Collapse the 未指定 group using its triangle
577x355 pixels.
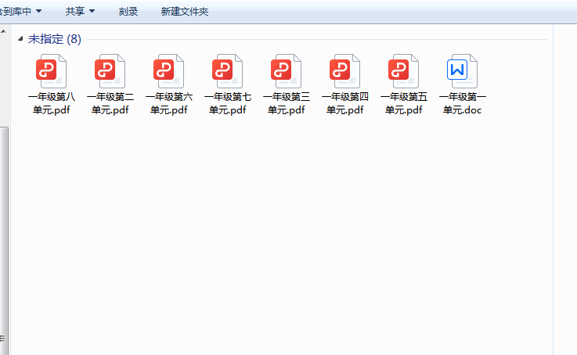(20, 39)
